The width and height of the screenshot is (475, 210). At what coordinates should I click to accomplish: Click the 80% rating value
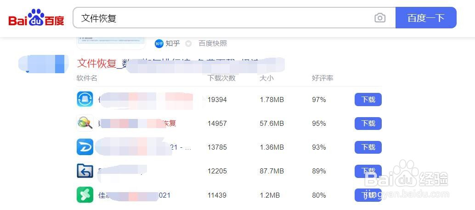pos(319,195)
